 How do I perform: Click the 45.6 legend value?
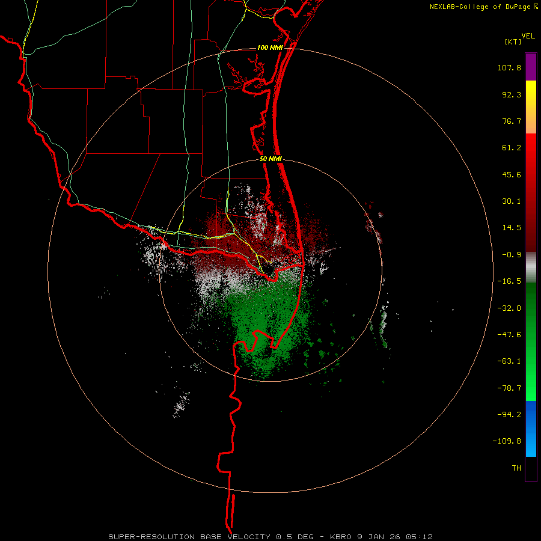pos(512,174)
